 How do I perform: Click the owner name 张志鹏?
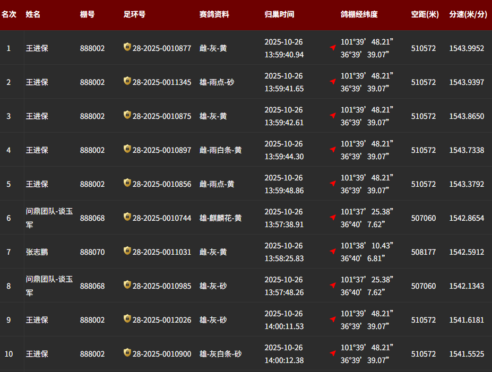(x=37, y=252)
